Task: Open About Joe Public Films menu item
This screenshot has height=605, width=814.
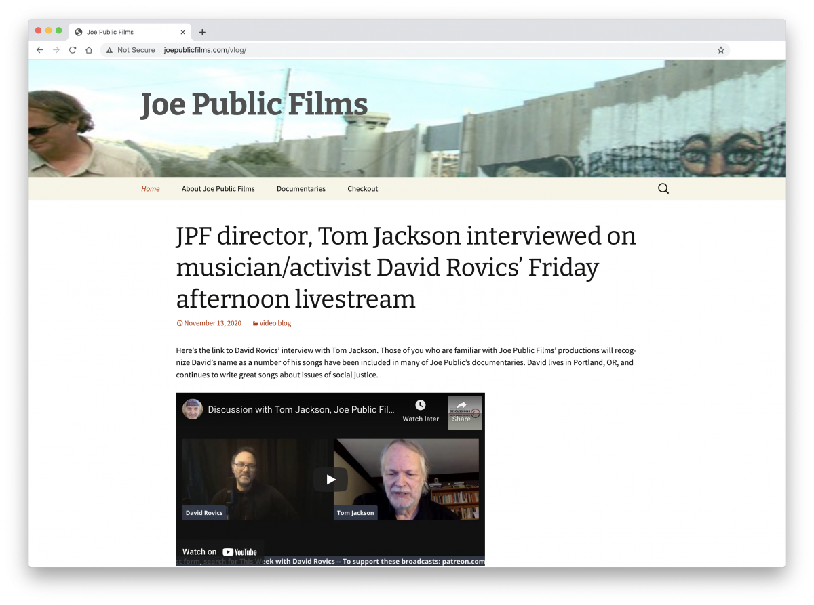Action: click(x=218, y=189)
